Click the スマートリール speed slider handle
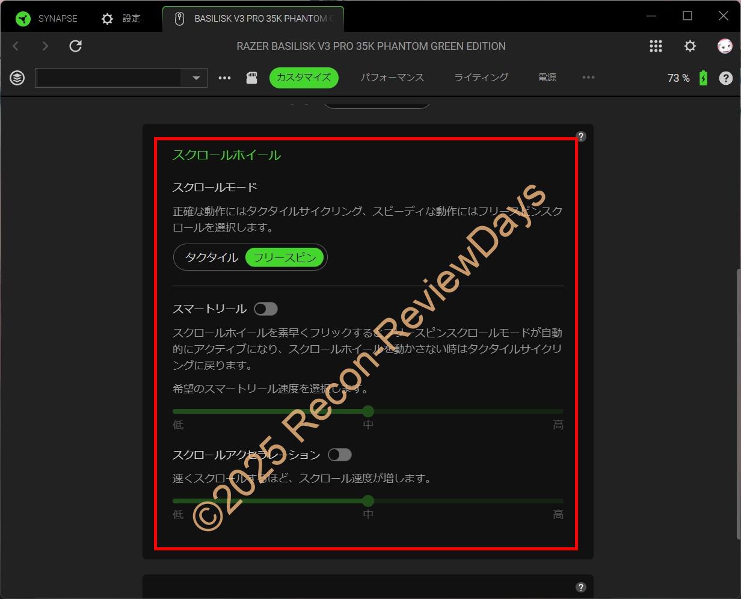 (x=368, y=411)
